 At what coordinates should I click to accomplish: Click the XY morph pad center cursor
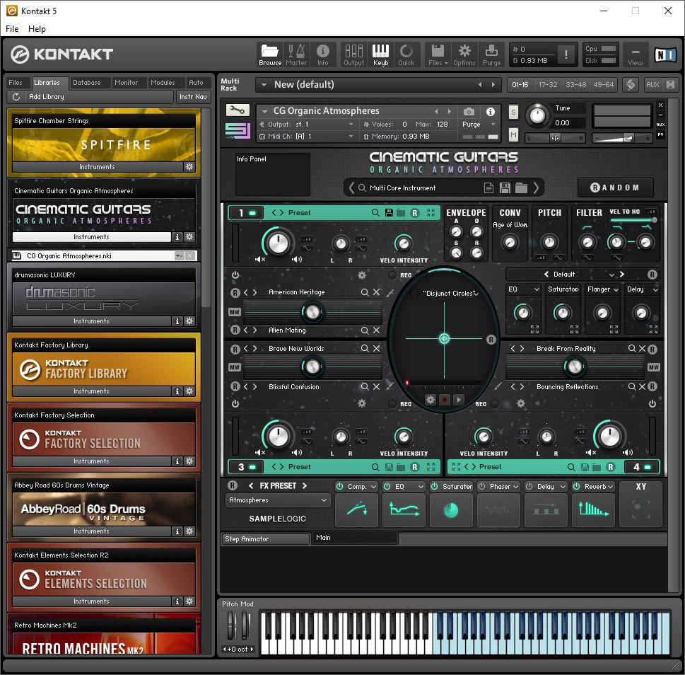coord(444,338)
